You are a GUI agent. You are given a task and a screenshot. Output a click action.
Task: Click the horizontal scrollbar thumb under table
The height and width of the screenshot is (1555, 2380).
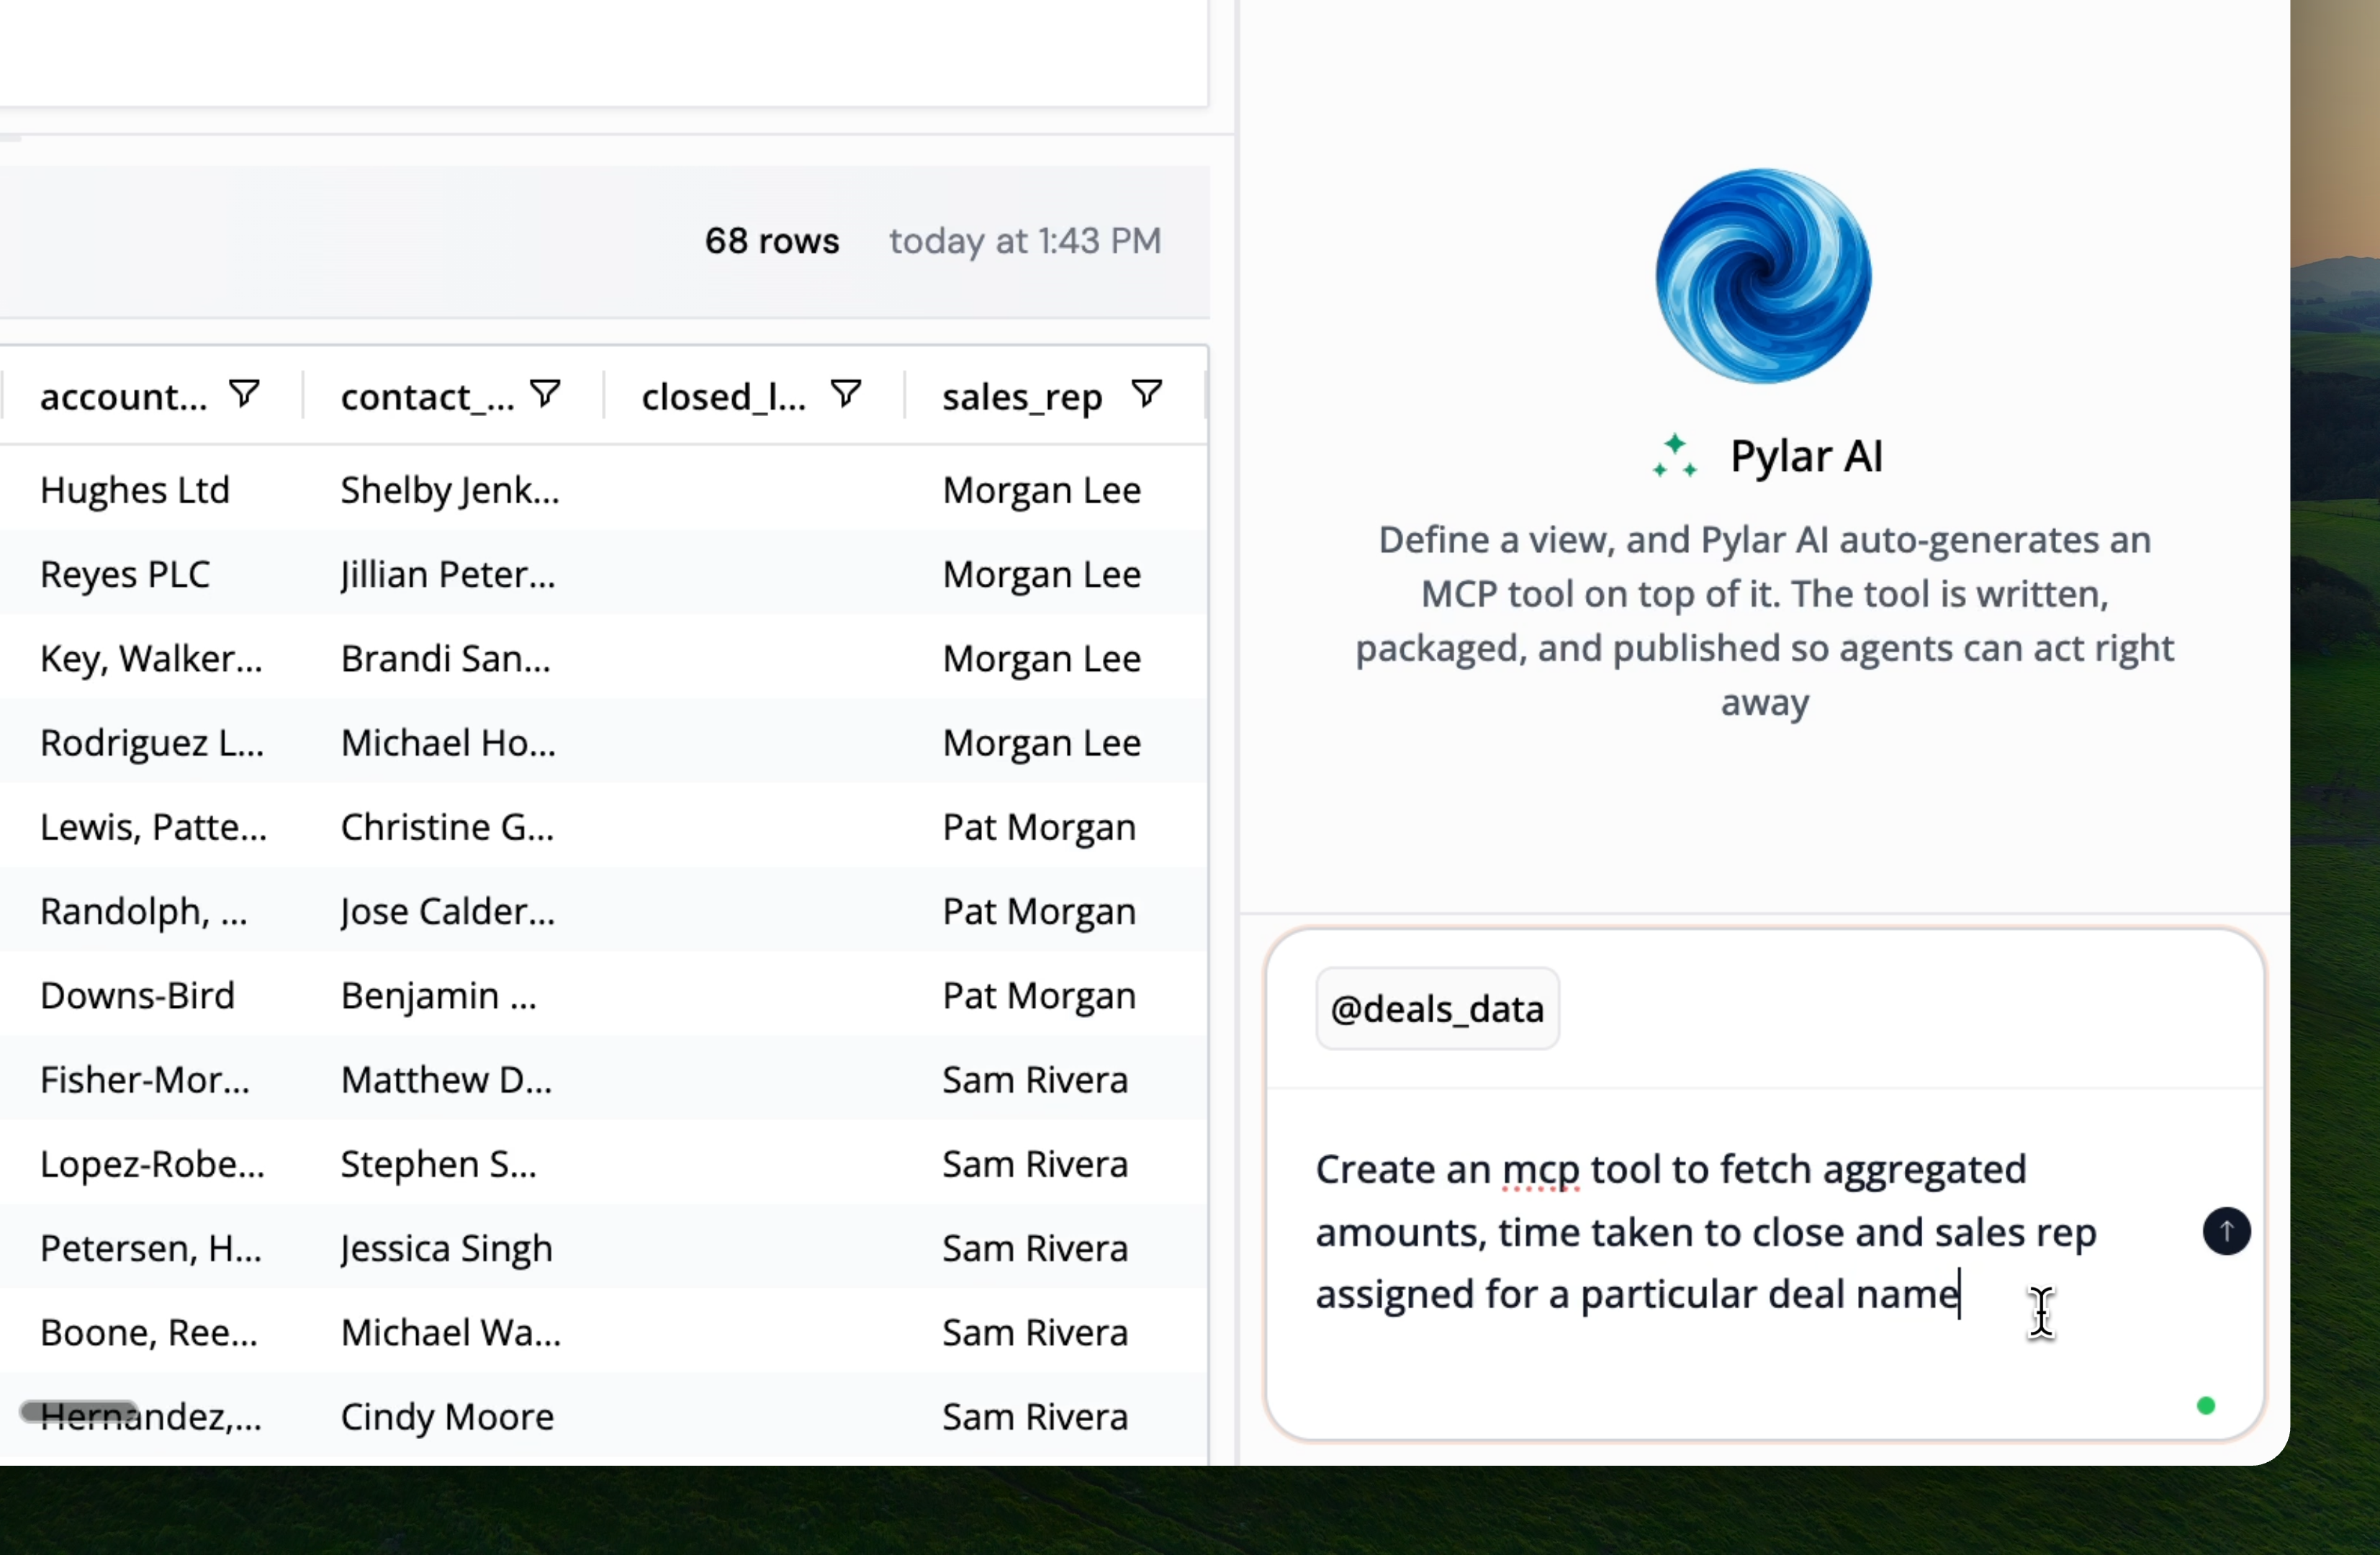pyautogui.click(x=80, y=1411)
